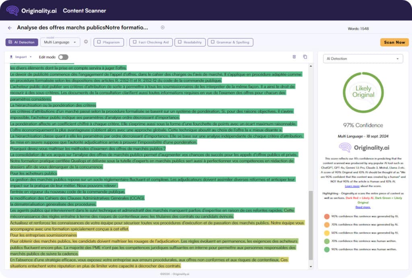This screenshot has width=412, height=278.
Task: Open the info icon next to Multi Language
Action: [86, 42]
